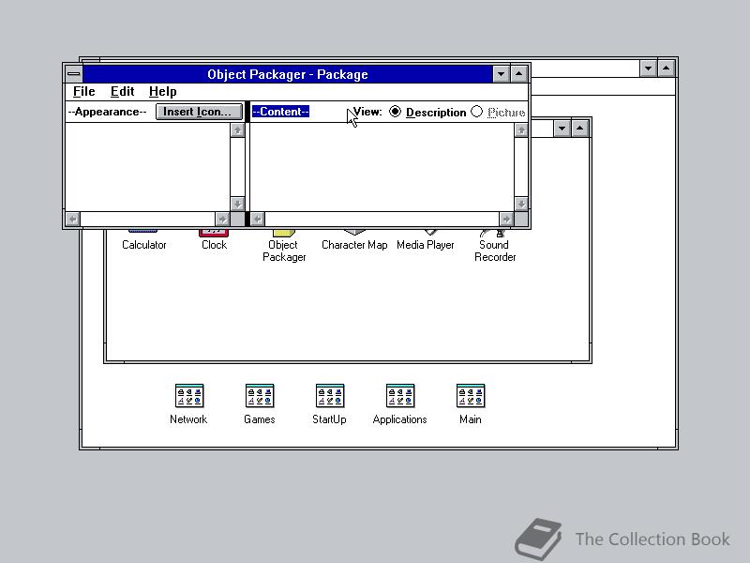Click inside the Appearance pane area
750x563 pixels.
coord(147,167)
